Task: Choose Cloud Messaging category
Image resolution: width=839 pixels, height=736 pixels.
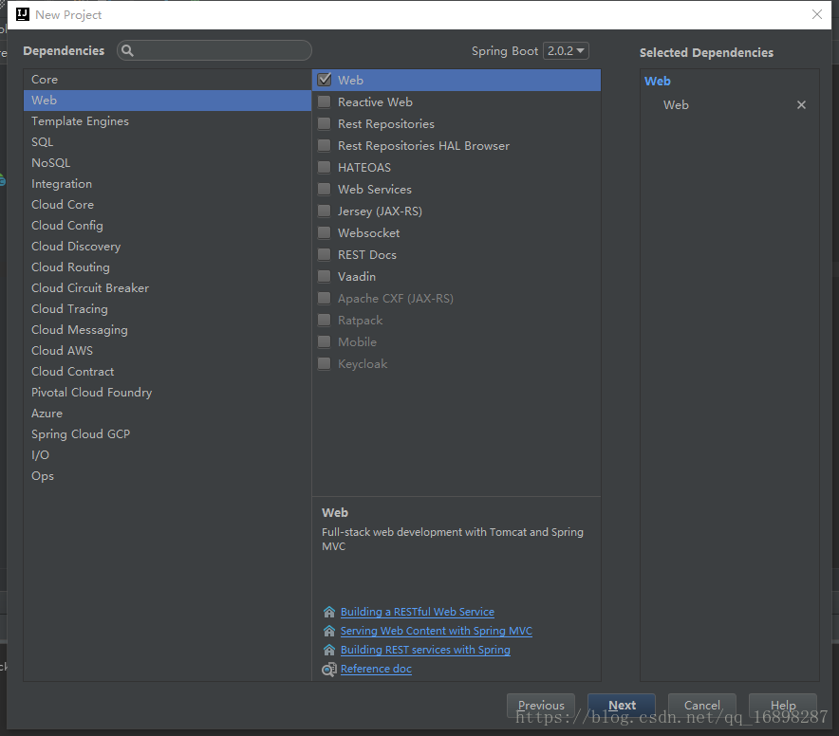Action: coord(167,329)
